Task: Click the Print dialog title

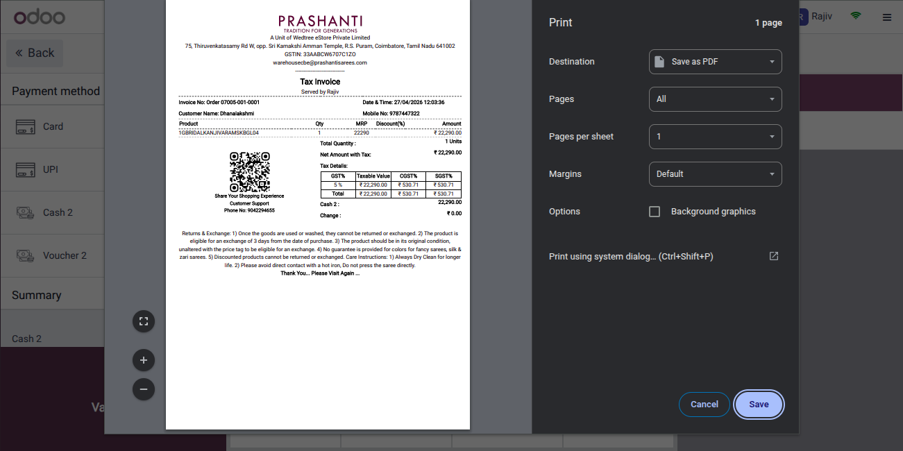Action: (x=561, y=23)
